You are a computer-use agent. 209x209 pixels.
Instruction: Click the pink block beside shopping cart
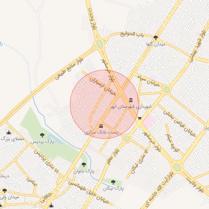(149, 121)
